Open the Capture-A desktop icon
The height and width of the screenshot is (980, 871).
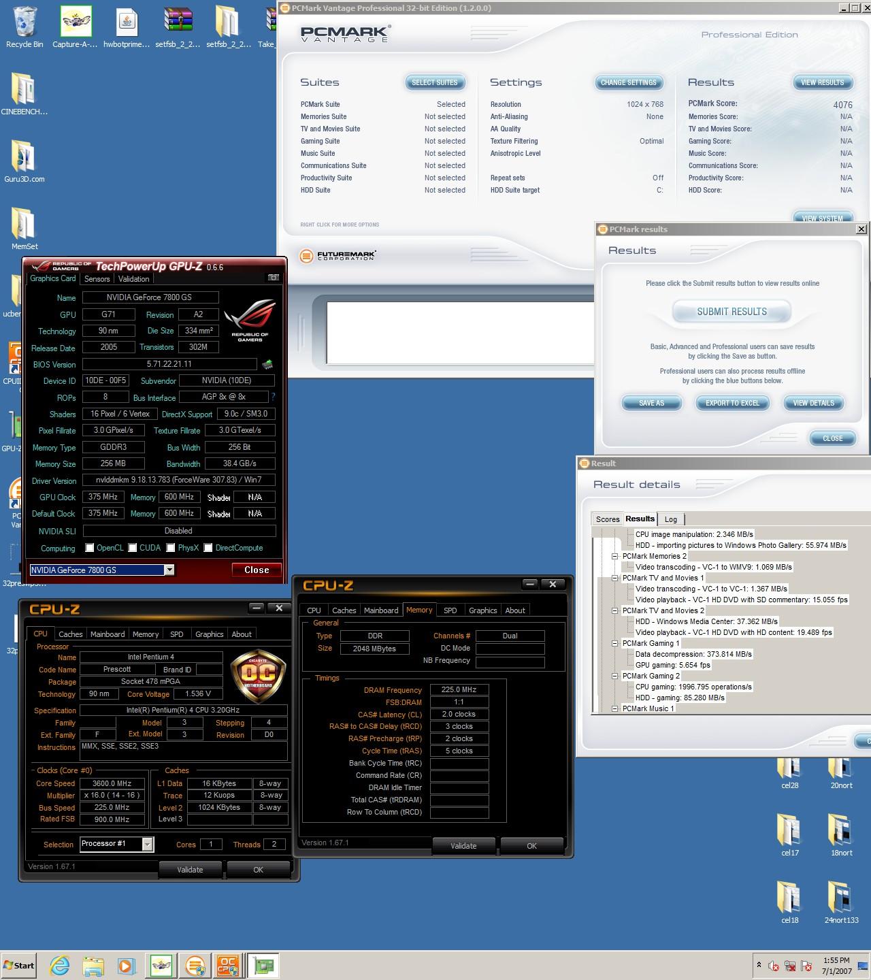tap(76, 27)
